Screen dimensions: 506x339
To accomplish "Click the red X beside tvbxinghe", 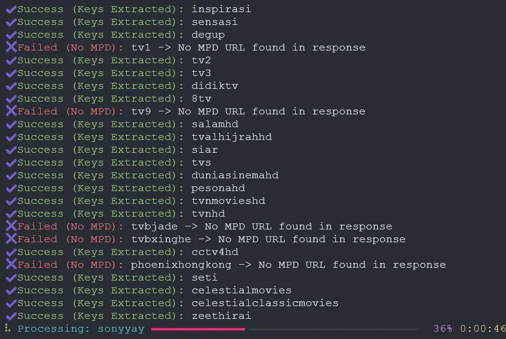I will pyautogui.click(x=11, y=239).
